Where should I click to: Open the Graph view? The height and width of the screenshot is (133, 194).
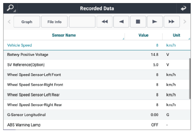click(27, 22)
